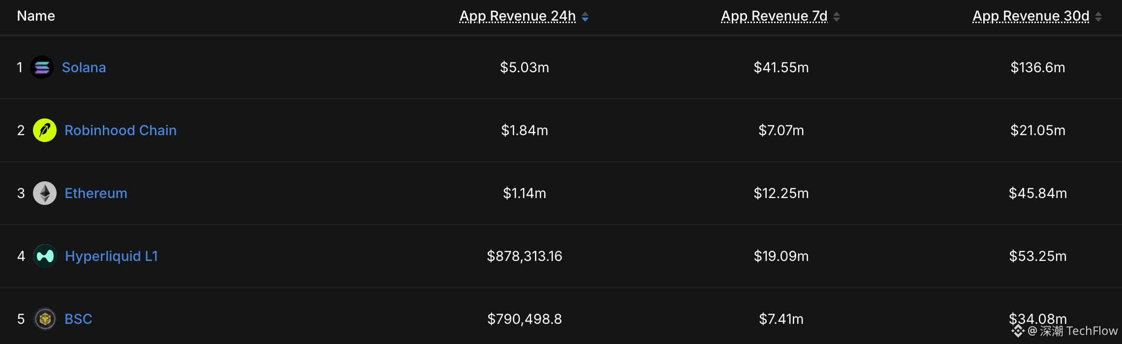This screenshot has width=1122, height=344.
Task: Open the Hyperliquid L1 link
Action: pyautogui.click(x=111, y=256)
